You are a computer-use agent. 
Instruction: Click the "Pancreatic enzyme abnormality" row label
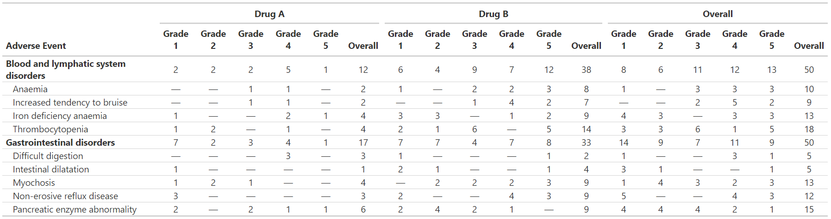click(x=75, y=209)
